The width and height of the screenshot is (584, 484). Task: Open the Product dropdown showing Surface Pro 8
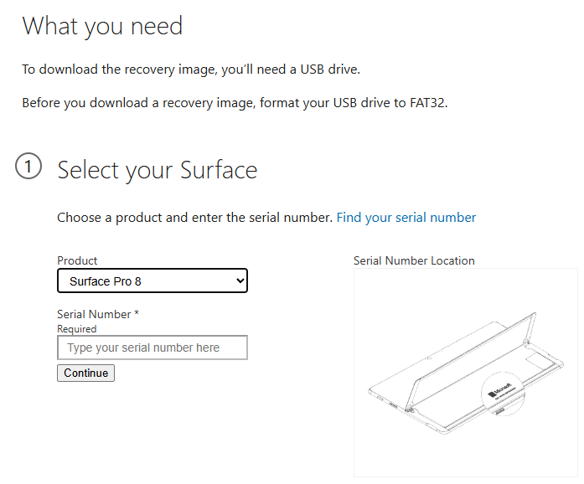pyautogui.click(x=152, y=281)
